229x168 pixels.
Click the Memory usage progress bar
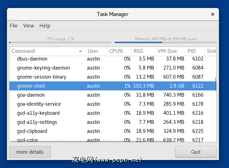(165, 42)
